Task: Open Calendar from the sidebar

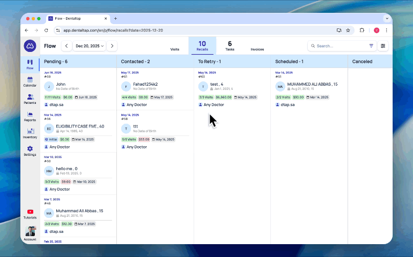Action: click(30, 81)
